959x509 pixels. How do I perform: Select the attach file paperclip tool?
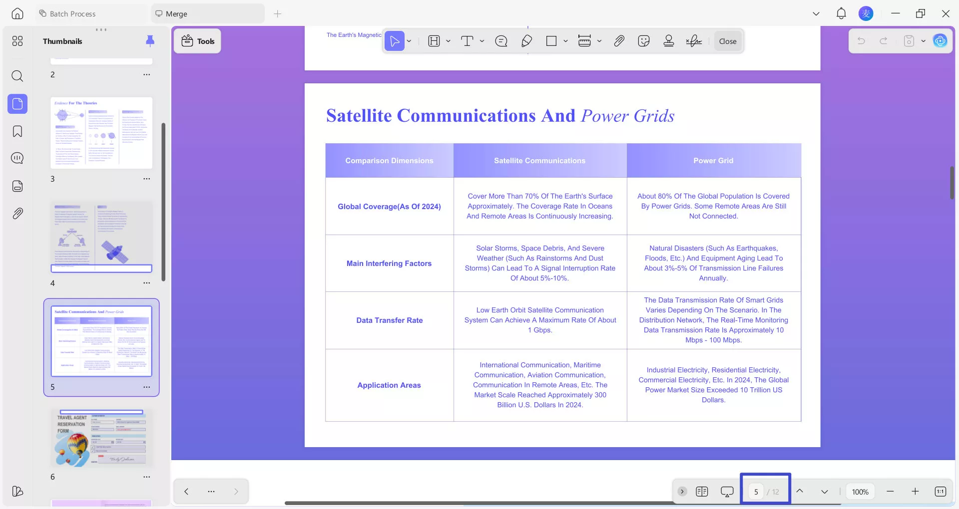pos(619,41)
